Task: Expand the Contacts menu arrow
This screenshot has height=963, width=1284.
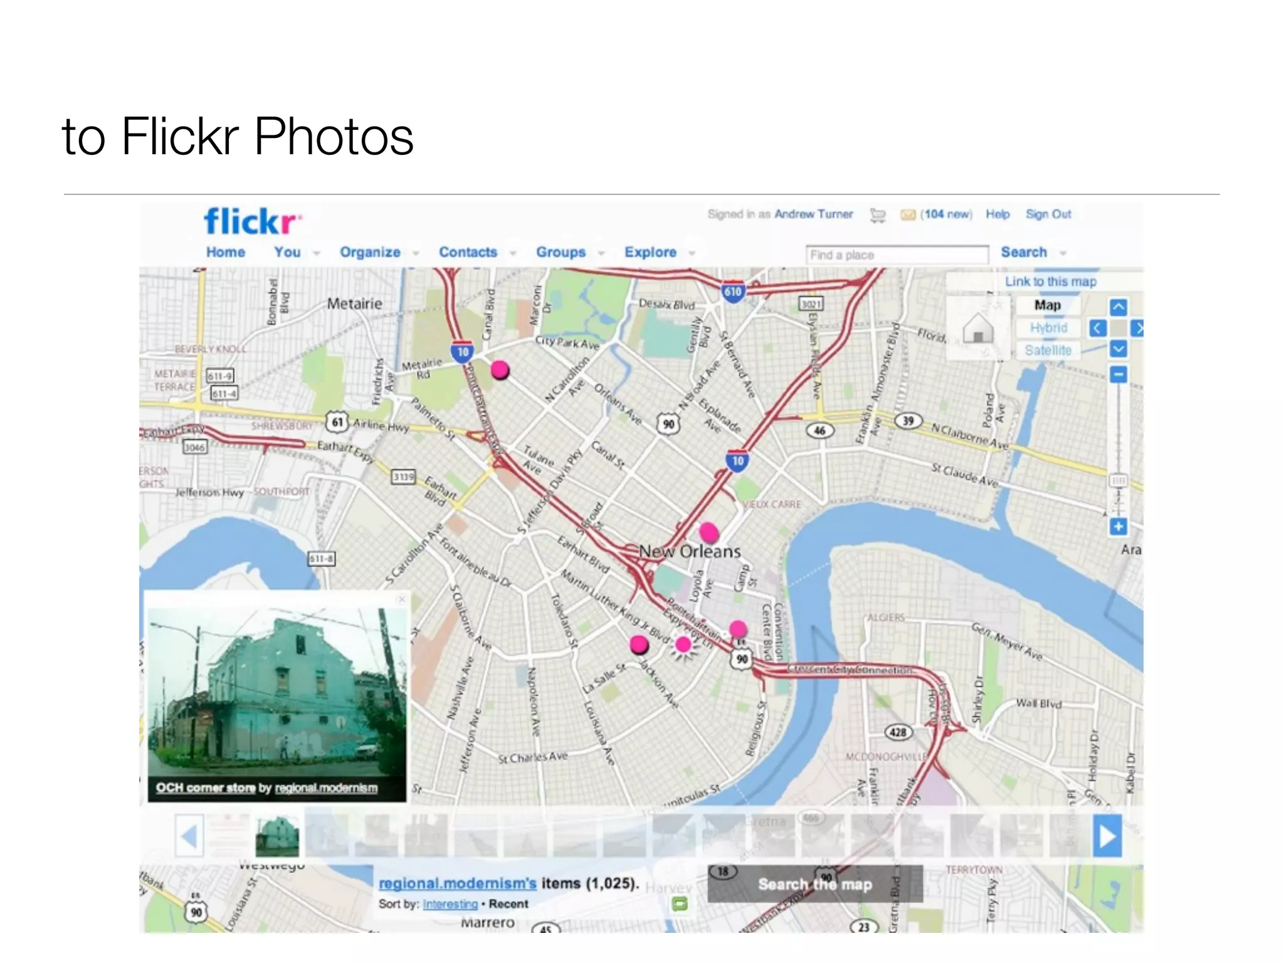Action: click(x=513, y=253)
